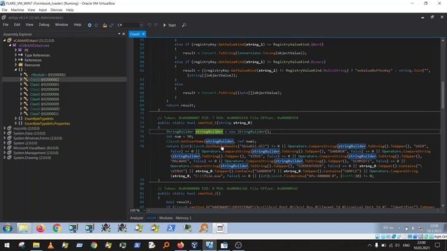Switch to the Analyzer bottom tab
Image resolution: width=447 pixels, height=251 pixels.
137,218
